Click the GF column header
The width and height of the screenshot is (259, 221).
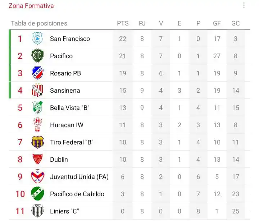(217, 23)
